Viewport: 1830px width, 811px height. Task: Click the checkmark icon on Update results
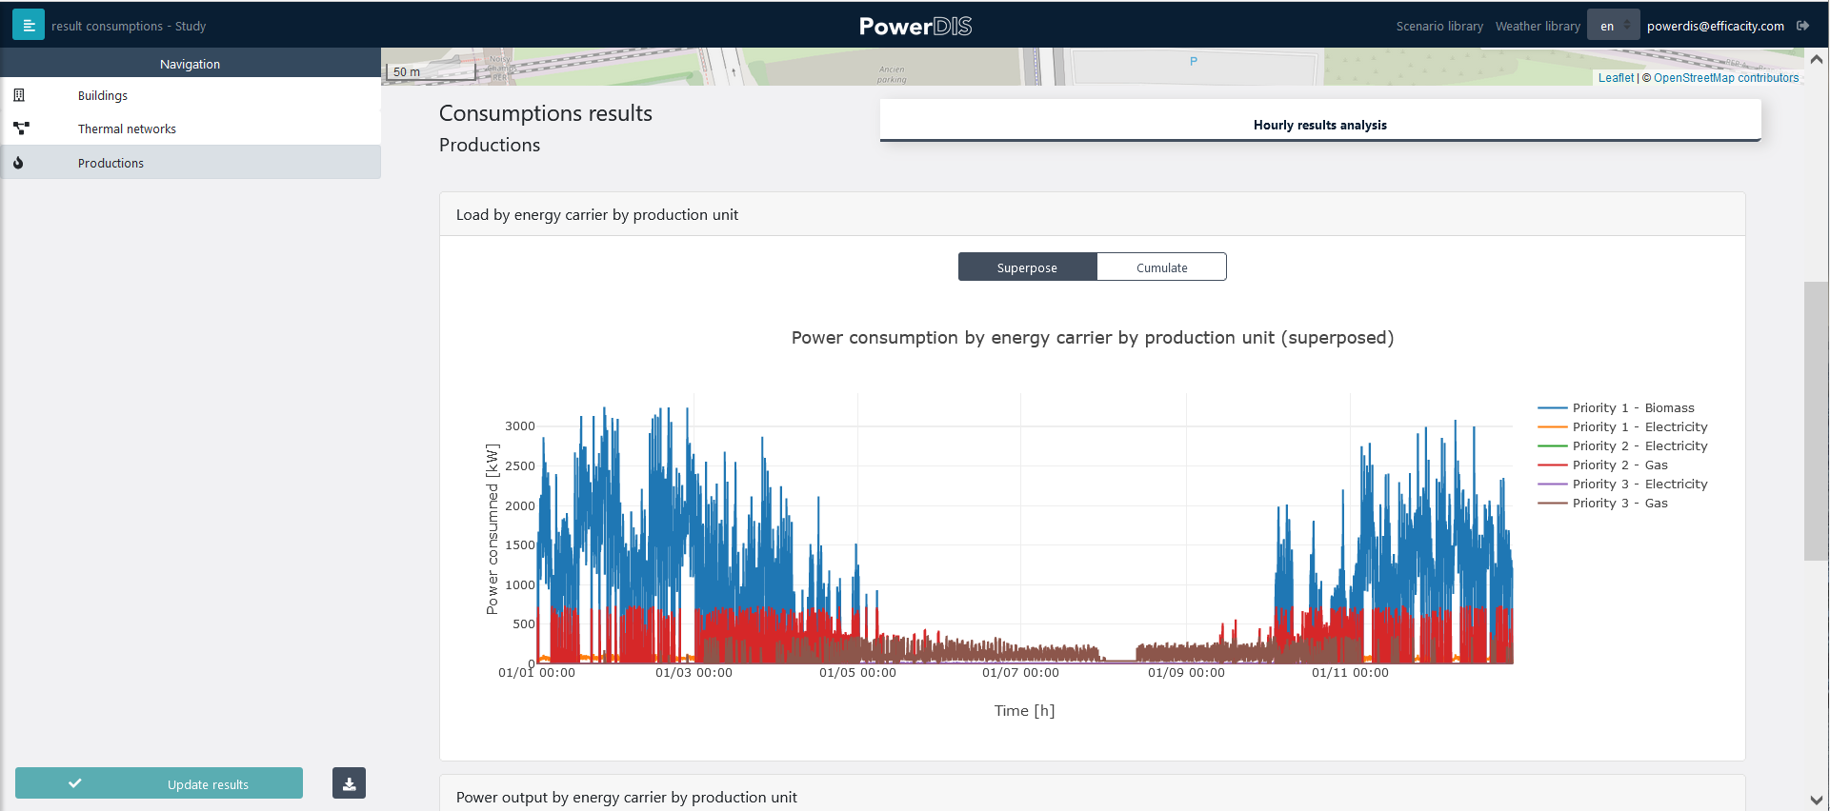pyautogui.click(x=75, y=783)
